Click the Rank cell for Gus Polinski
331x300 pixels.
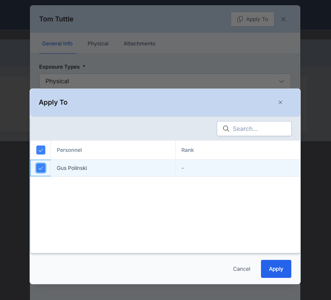pos(238,168)
